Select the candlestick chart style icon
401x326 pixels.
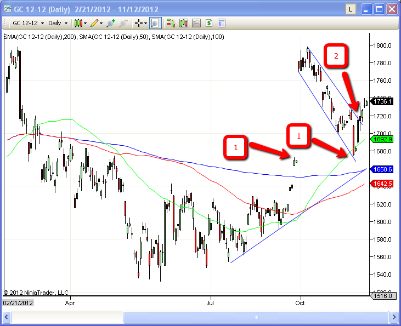coord(78,23)
